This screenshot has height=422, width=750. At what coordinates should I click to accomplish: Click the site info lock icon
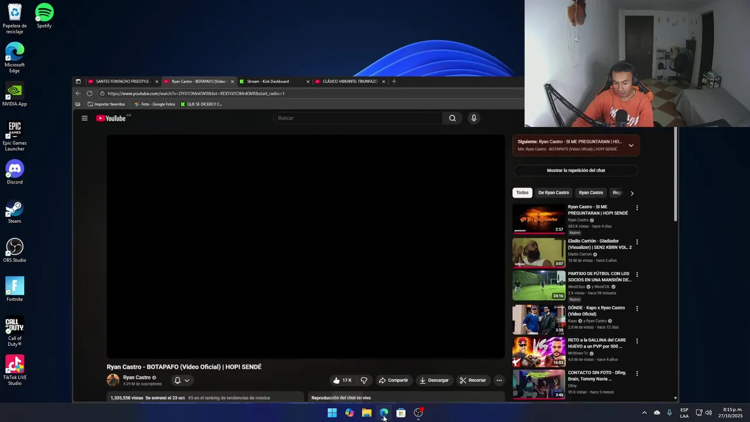pos(102,93)
